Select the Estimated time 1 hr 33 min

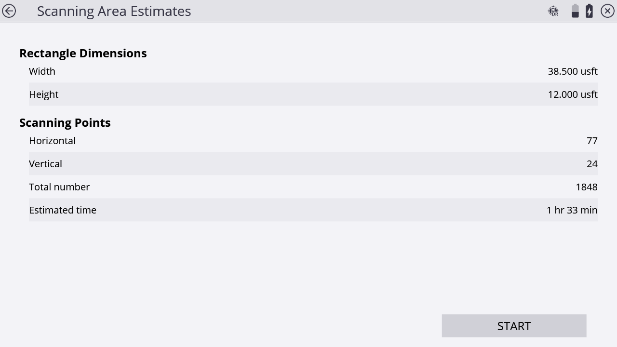(x=572, y=210)
